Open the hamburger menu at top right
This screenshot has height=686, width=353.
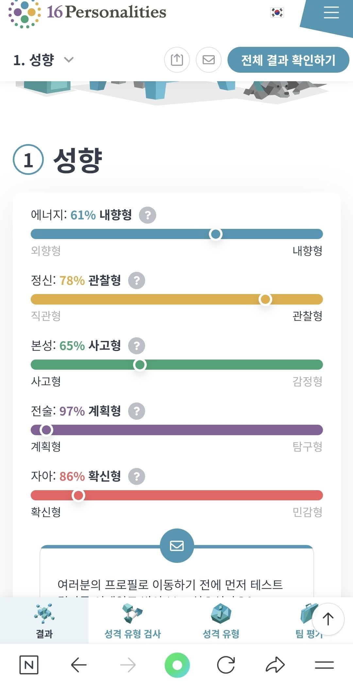click(331, 13)
